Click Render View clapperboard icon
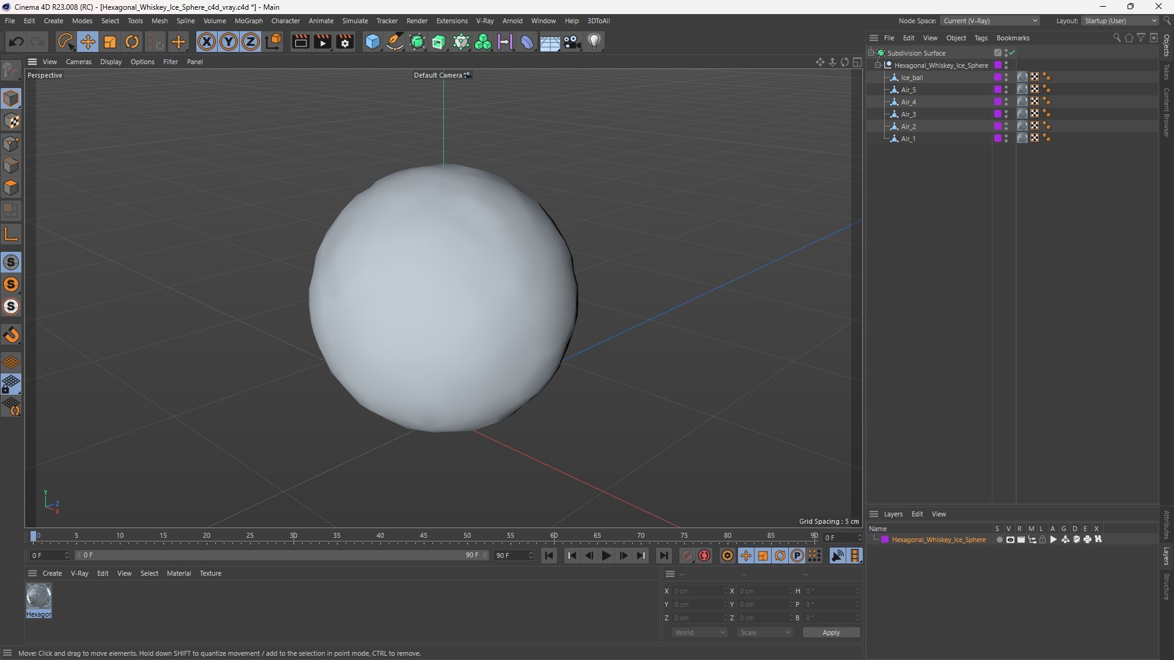The width and height of the screenshot is (1174, 660). (x=300, y=42)
